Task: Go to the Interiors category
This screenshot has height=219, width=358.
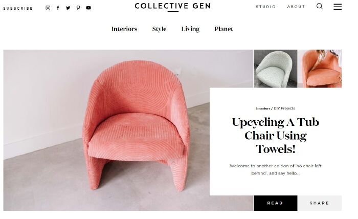Action: click(124, 29)
